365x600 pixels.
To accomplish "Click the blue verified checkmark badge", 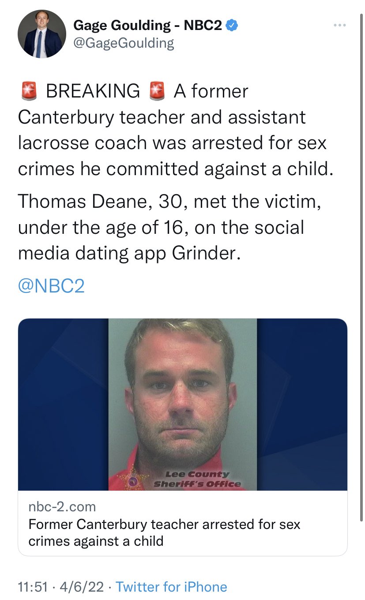I will (233, 26).
